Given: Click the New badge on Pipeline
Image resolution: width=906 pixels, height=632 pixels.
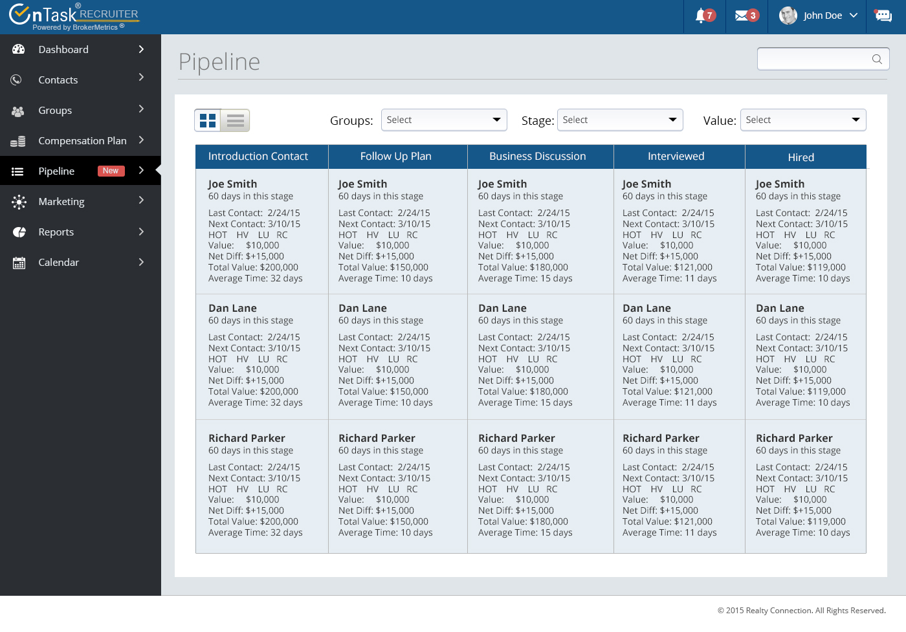Looking at the screenshot, I should [x=111, y=171].
